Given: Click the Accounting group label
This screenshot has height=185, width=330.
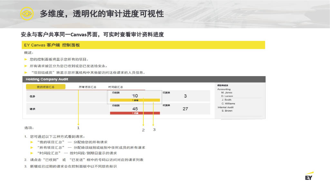Looking at the screenshot, I should [224, 89].
